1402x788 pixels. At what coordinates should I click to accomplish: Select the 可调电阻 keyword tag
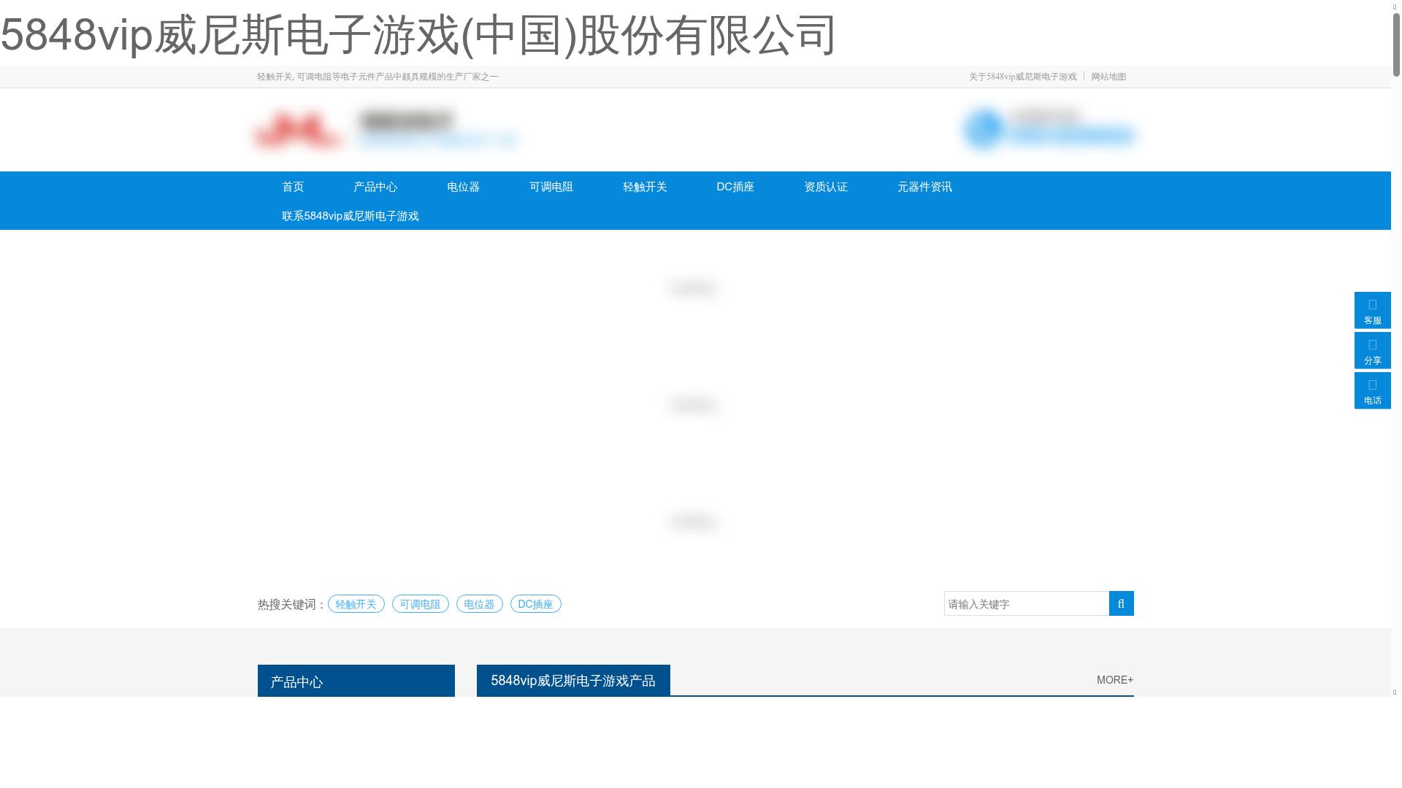(420, 603)
